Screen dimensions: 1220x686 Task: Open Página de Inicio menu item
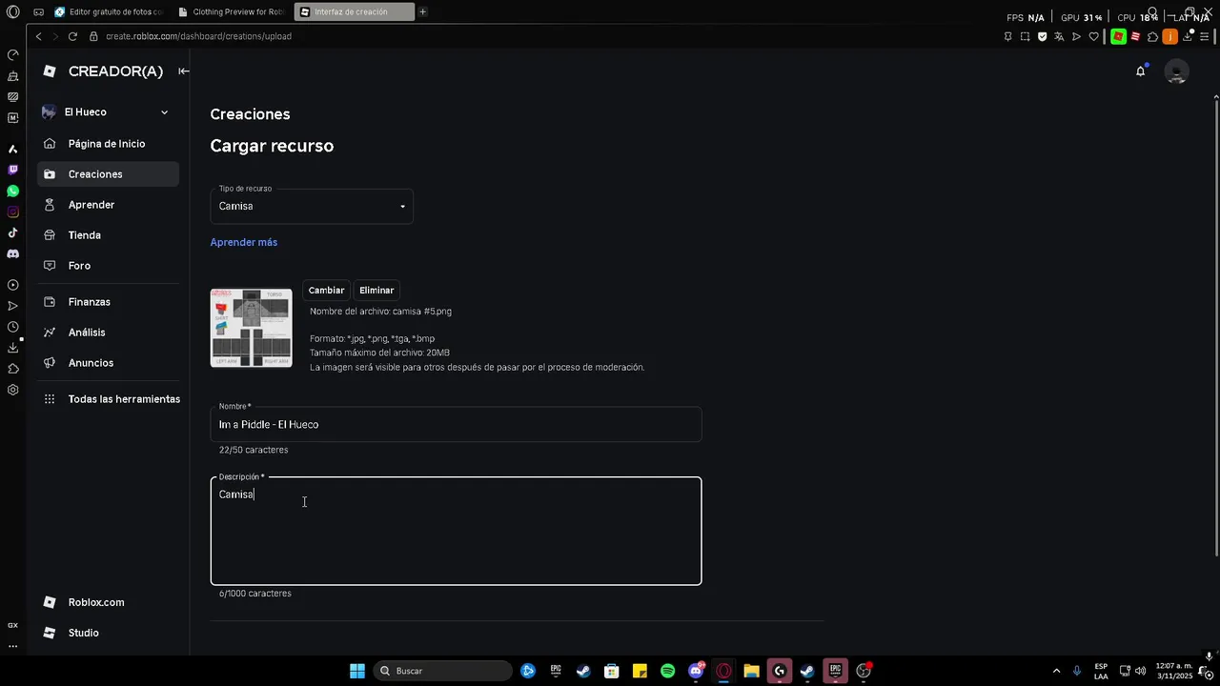tap(107, 144)
